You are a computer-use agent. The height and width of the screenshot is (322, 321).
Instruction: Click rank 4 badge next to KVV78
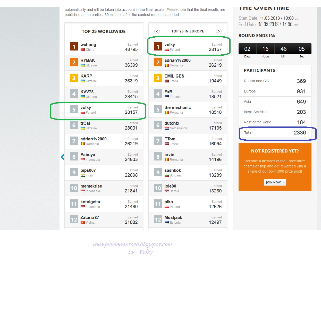tap(74, 94)
